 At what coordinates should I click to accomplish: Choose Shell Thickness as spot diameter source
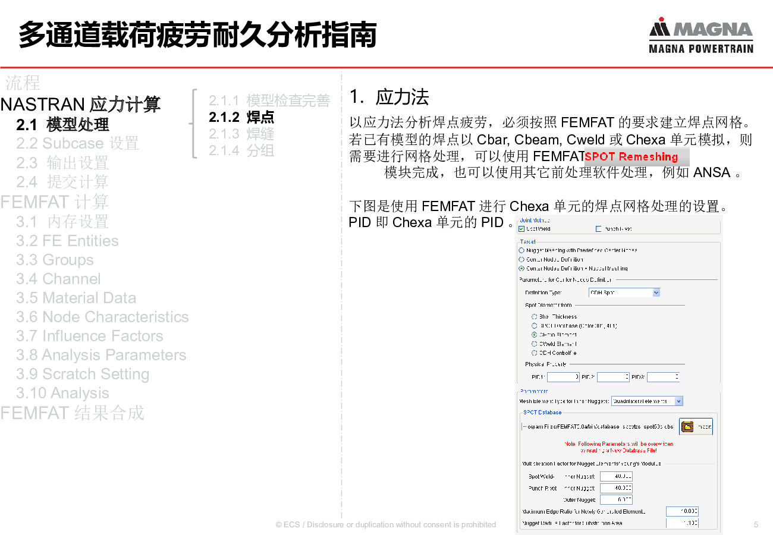click(x=534, y=317)
